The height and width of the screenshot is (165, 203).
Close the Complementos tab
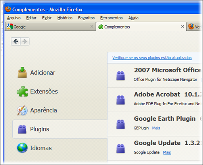(182, 27)
